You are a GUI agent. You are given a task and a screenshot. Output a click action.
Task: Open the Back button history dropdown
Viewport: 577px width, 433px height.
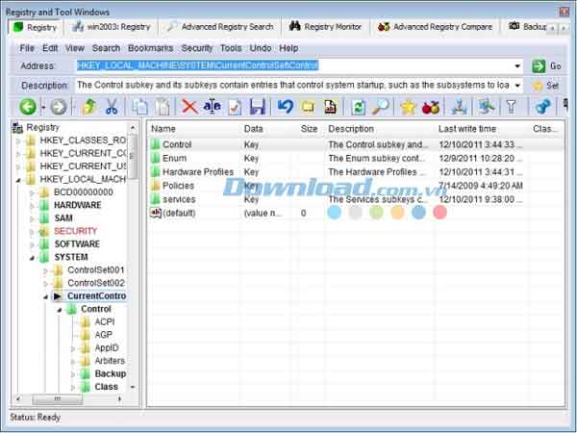[43, 108]
